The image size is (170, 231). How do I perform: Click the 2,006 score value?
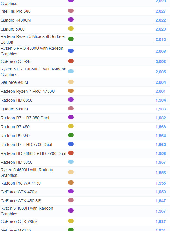(161, 62)
